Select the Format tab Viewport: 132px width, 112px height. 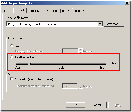click(x=20, y=10)
